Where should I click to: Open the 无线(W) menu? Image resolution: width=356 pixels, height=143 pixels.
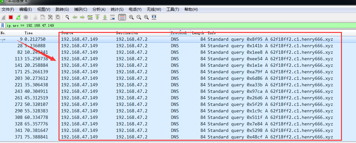(154, 9)
